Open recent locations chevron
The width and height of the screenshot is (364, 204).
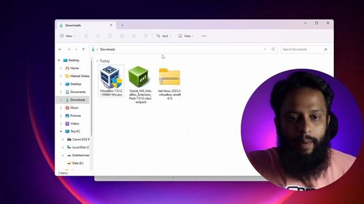pyautogui.click(x=76, y=49)
